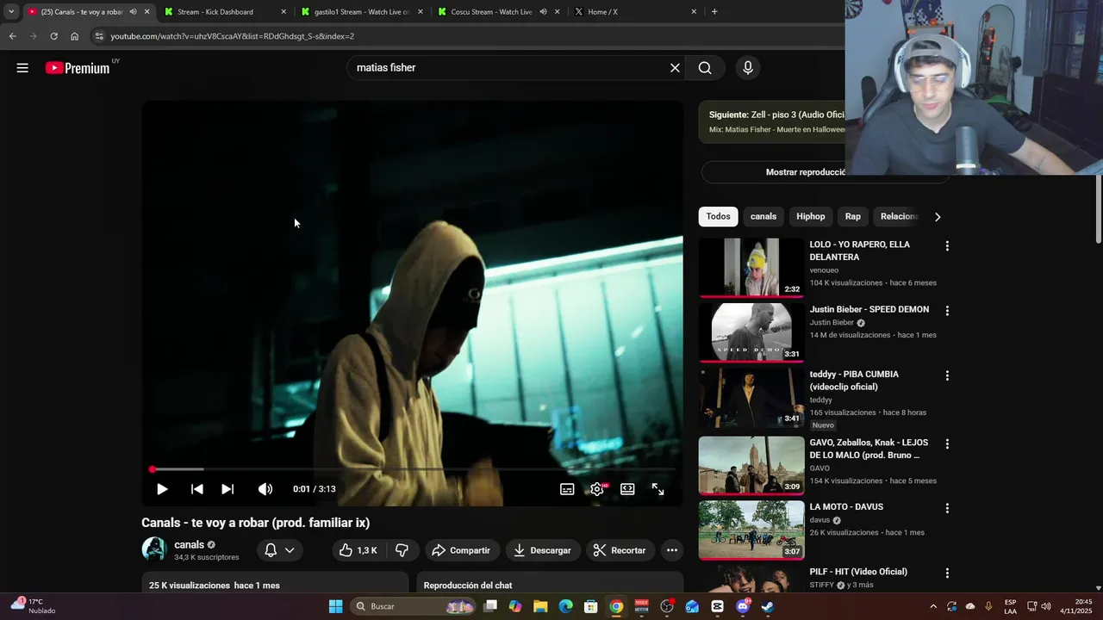Open options menu for PIBA CUMBIA video
The height and width of the screenshot is (620, 1103).
click(947, 375)
